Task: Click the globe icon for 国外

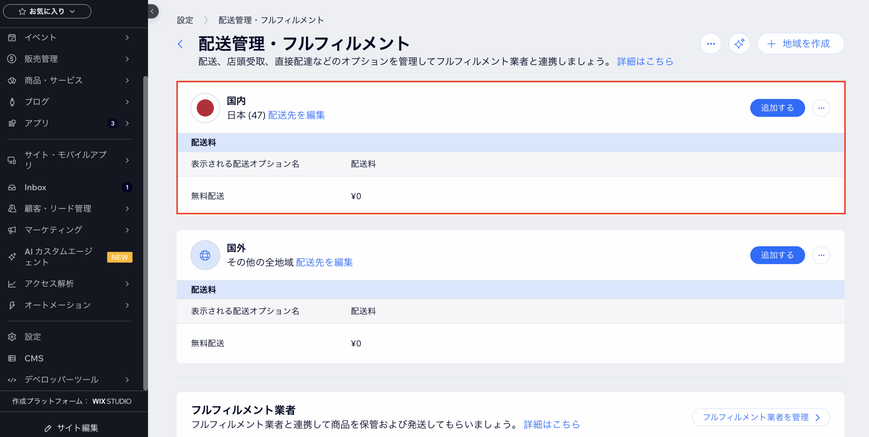Action: [205, 255]
